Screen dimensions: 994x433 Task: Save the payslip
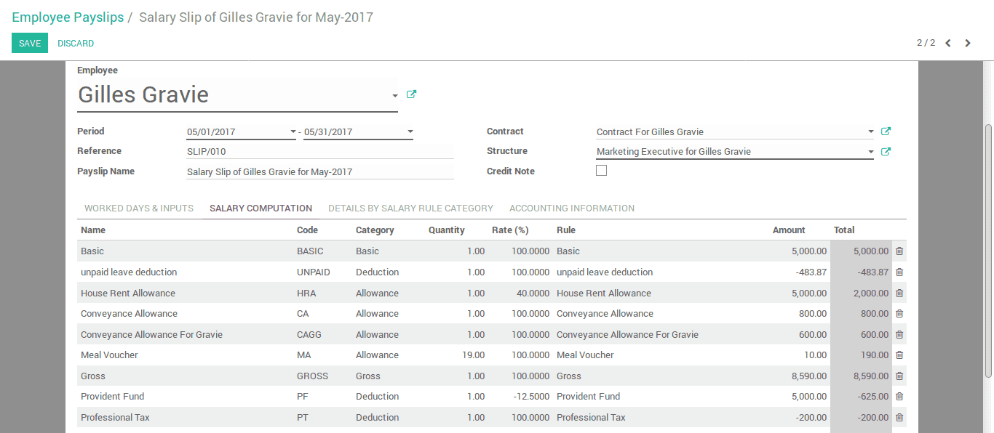(30, 44)
